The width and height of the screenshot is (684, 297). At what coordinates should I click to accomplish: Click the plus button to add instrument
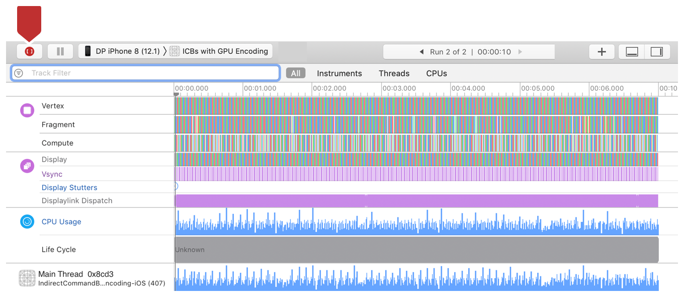(602, 52)
